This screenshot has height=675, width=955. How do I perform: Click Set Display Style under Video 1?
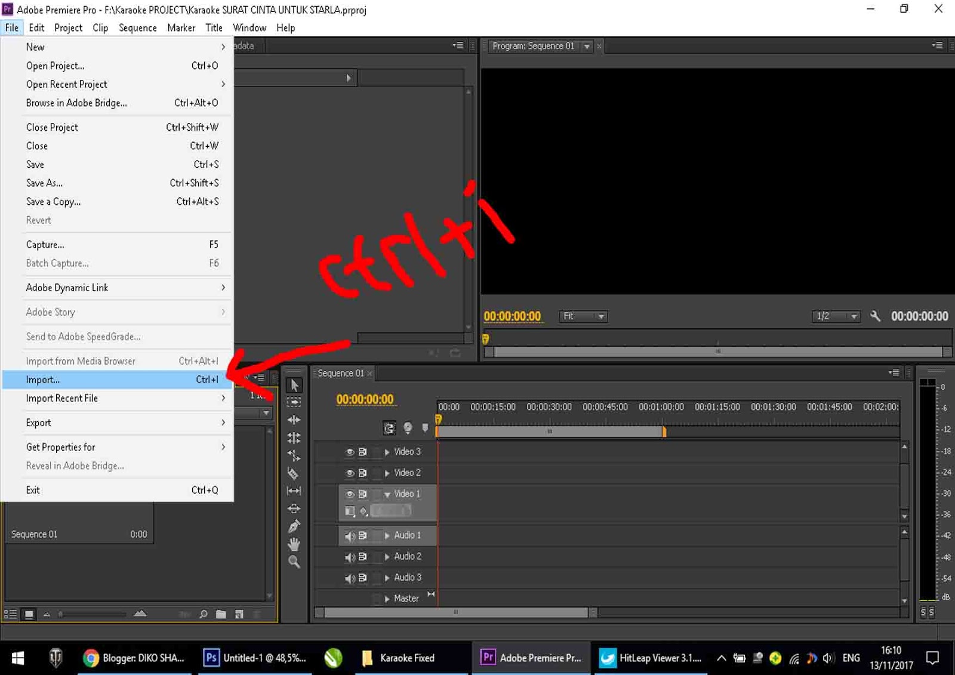click(x=350, y=511)
